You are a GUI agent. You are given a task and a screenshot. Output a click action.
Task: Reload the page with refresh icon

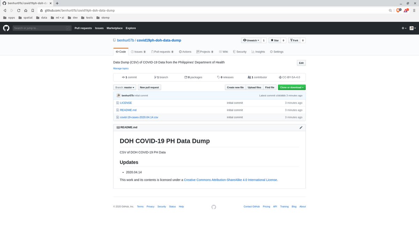19,10
